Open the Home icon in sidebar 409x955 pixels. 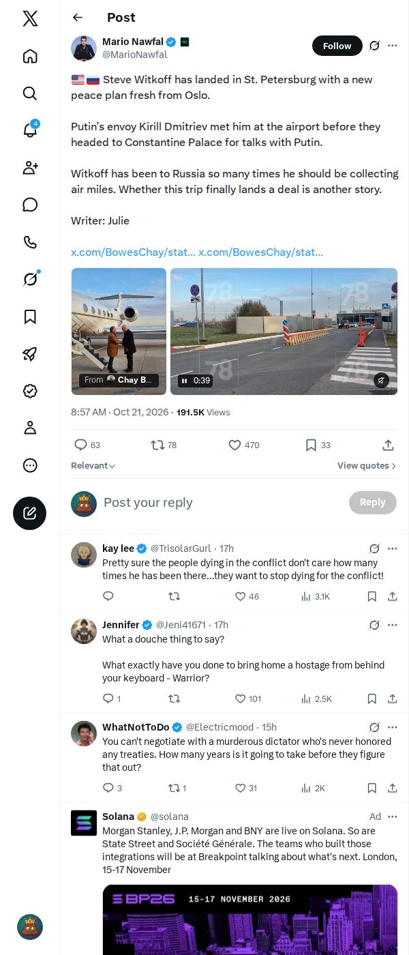(30, 56)
